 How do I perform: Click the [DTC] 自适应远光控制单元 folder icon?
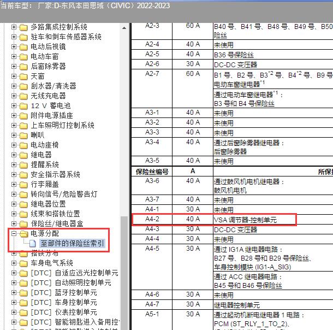[x=23, y=273]
